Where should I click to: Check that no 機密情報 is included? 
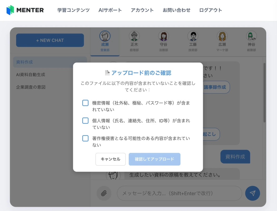pos(85,103)
